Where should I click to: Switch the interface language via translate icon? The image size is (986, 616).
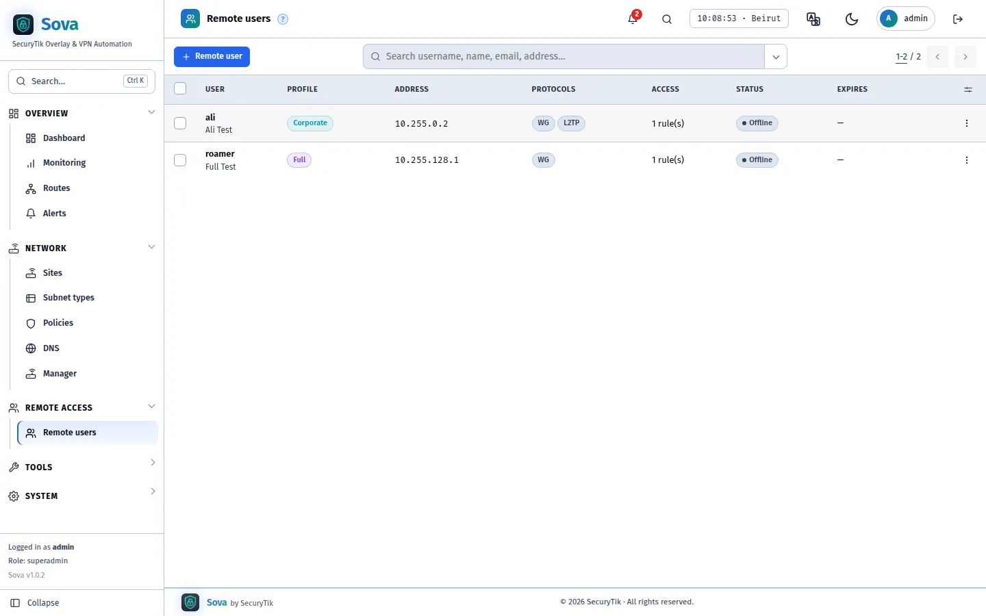813,18
